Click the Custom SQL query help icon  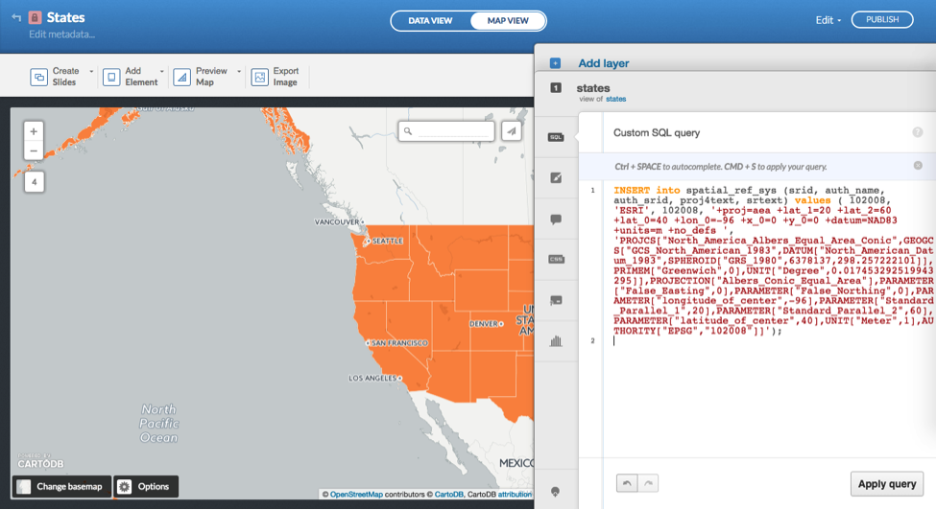(918, 132)
